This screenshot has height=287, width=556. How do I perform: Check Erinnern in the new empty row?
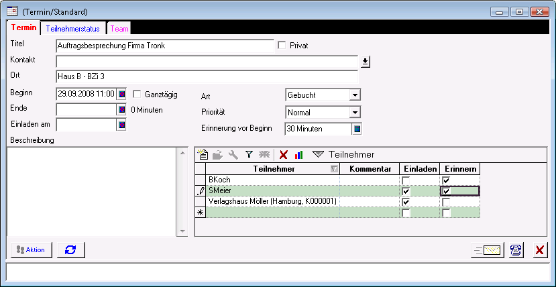(x=447, y=213)
